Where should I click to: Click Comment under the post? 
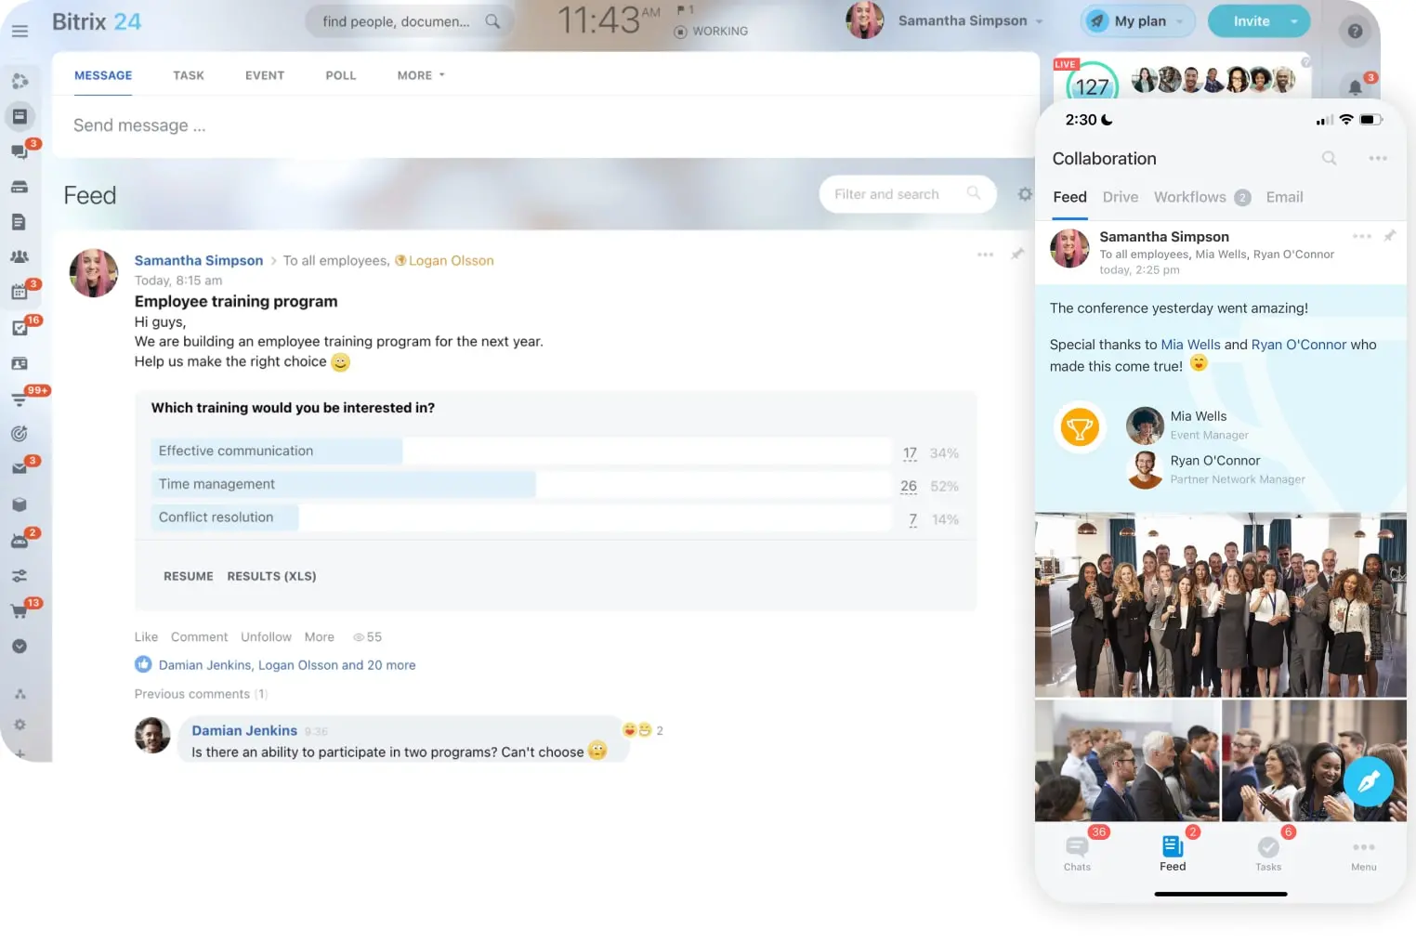click(x=199, y=637)
